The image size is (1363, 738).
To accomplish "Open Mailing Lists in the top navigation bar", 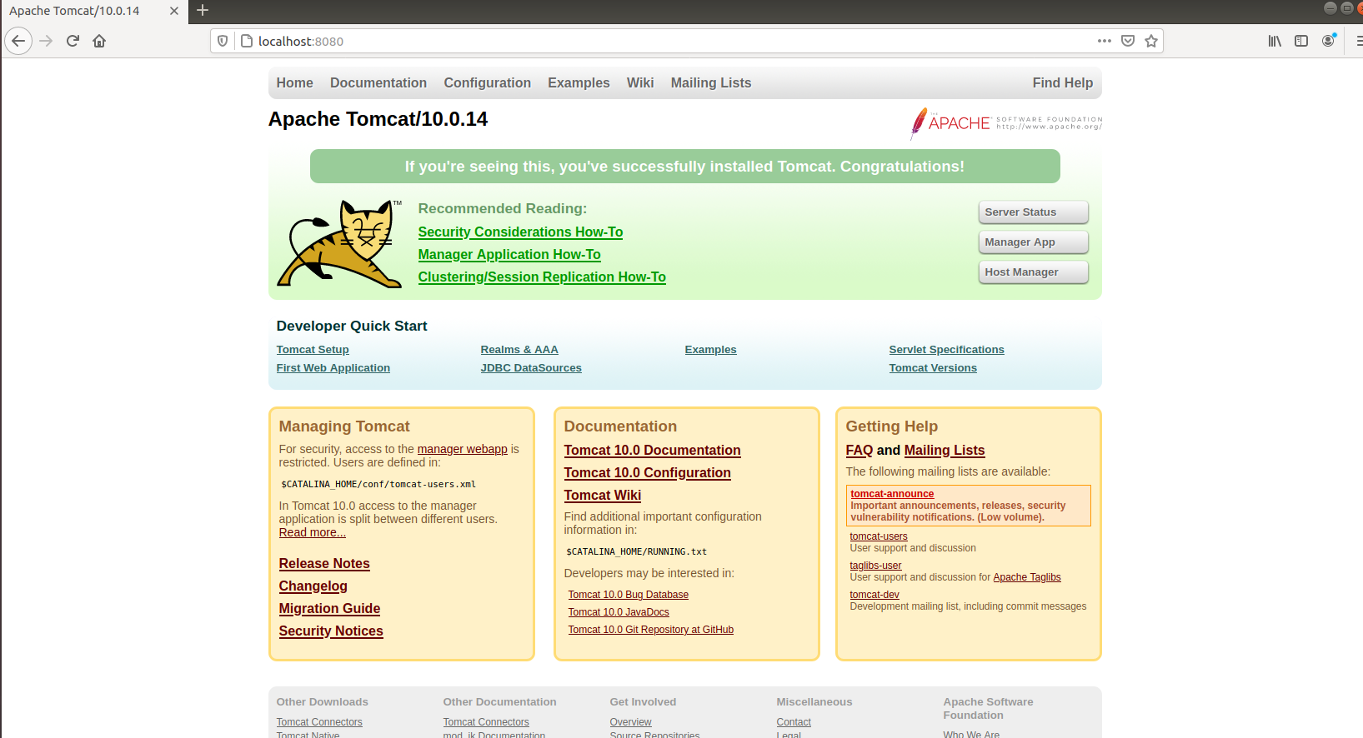I will click(x=711, y=83).
